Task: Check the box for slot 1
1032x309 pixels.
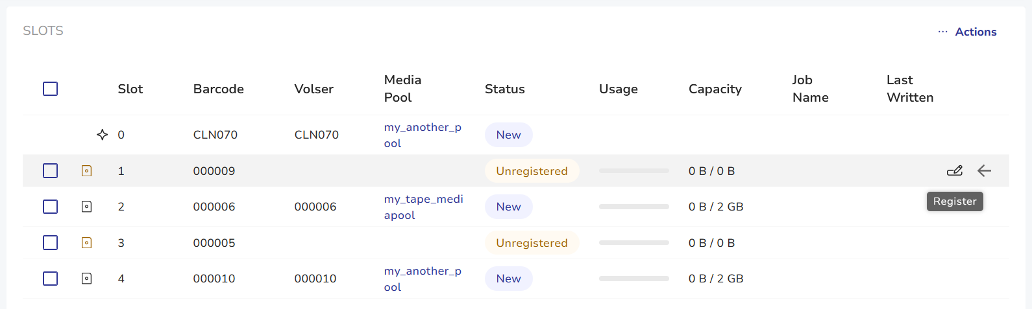Action: tap(50, 171)
